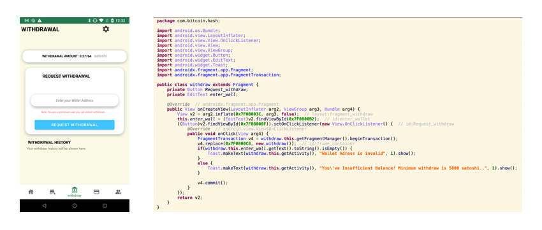The image size is (542, 230).
Task: Tap the Bluetooth icon in status bar
Action: pos(89,21)
